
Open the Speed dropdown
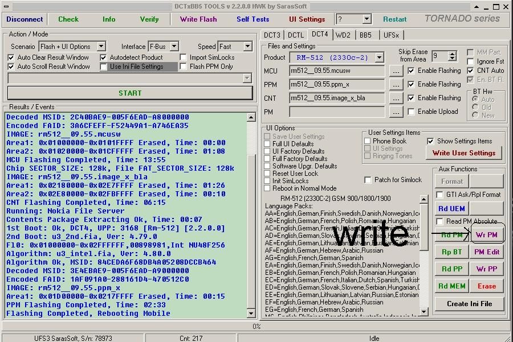point(248,47)
